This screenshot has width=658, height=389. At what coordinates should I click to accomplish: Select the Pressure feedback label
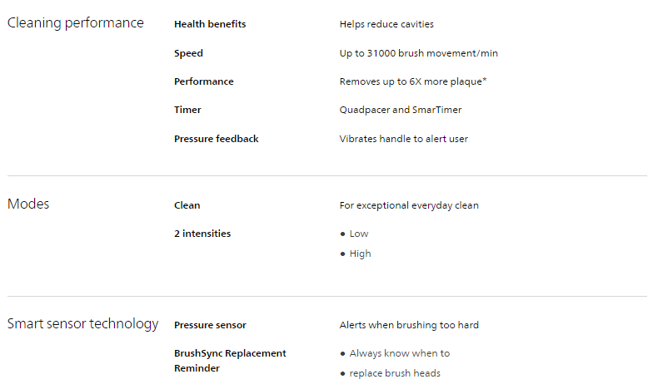pos(216,139)
